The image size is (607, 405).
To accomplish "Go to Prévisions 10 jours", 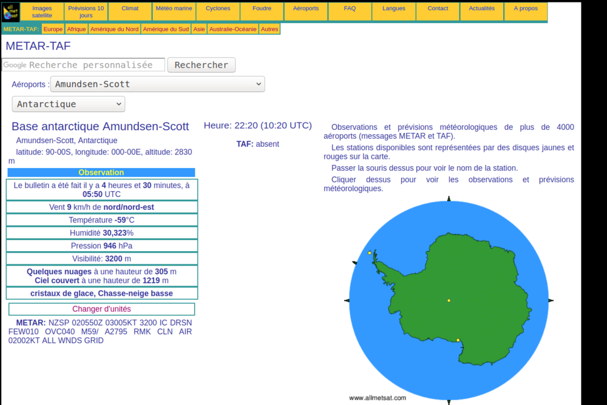I will click(86, 12).
